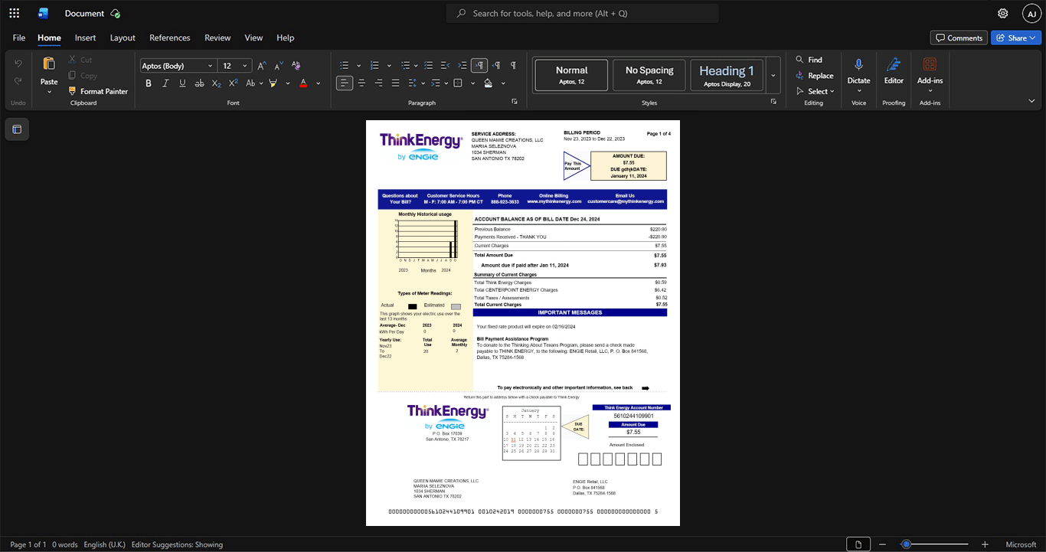Toggle left-to-right text direction
The width and height of the screenshot is (1046, 552).
tap(479, 66)
